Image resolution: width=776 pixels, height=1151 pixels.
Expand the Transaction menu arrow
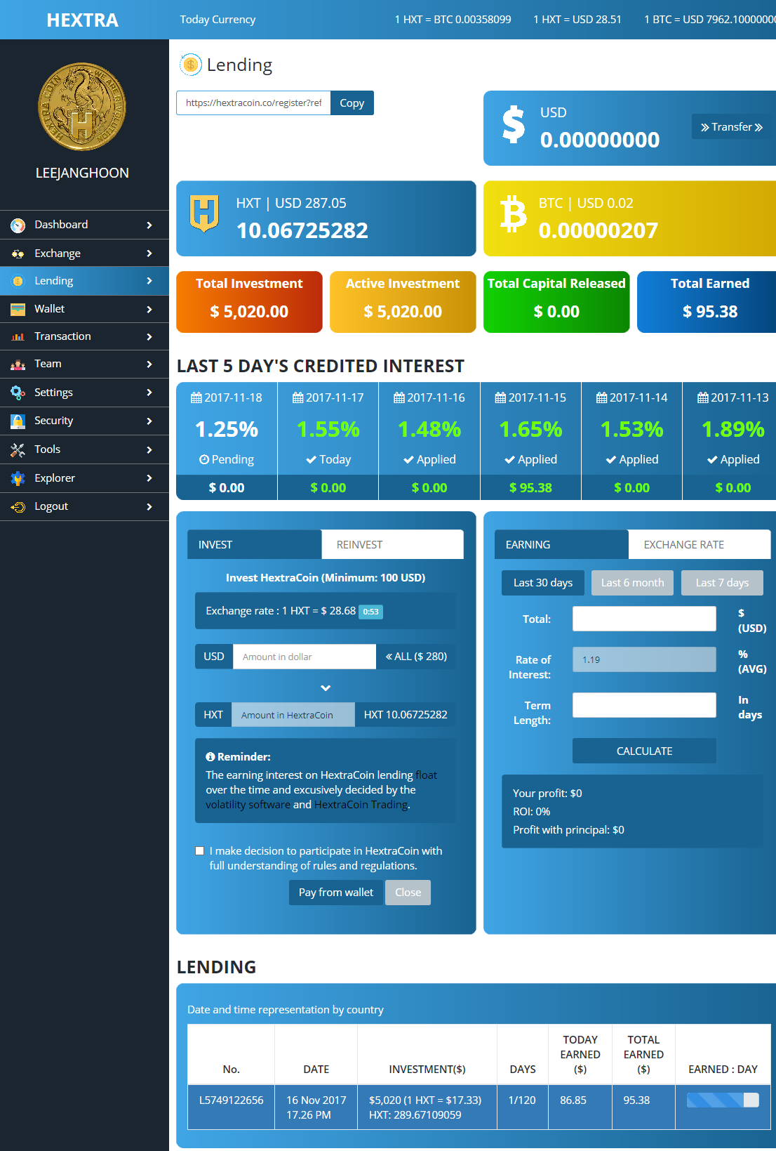click(x=149, y=337)
